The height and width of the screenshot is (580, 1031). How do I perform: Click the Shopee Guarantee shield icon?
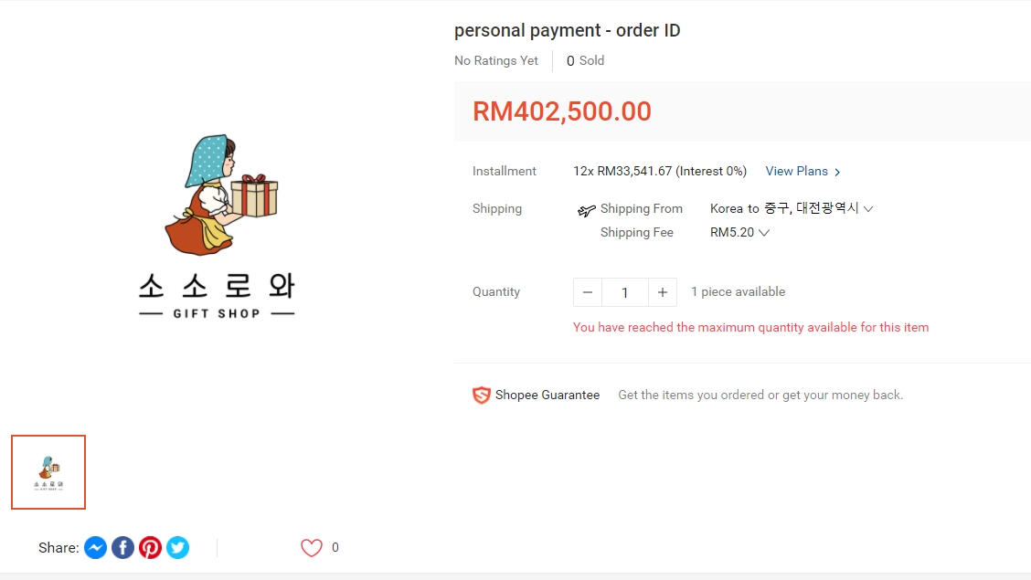click(481, 395)
